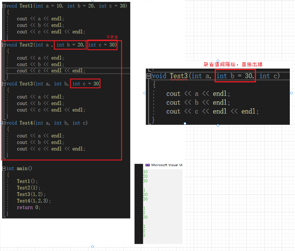Collapse the Test4 function fold toggle

pyautogui.click(x=4, y=123)
